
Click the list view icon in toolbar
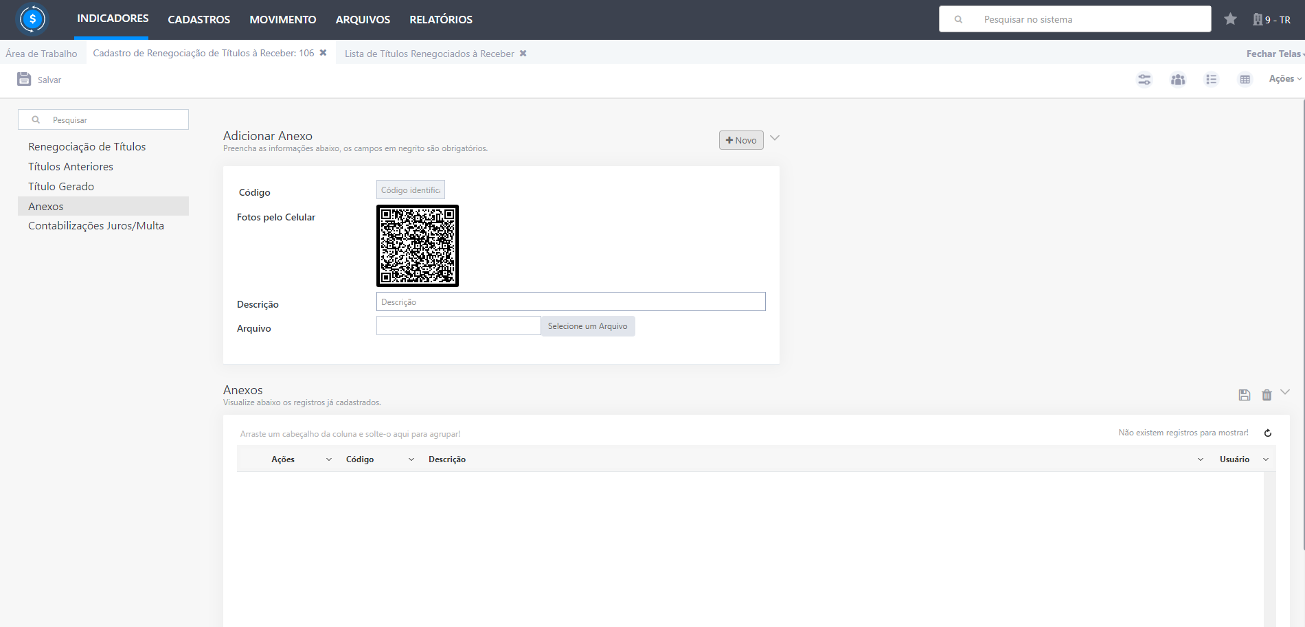pyautogui.click(x=1211, y=80)
